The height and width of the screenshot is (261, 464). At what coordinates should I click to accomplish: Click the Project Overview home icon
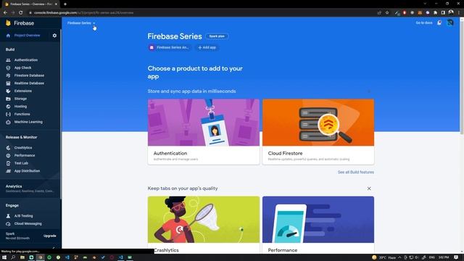tap(8, 36)
